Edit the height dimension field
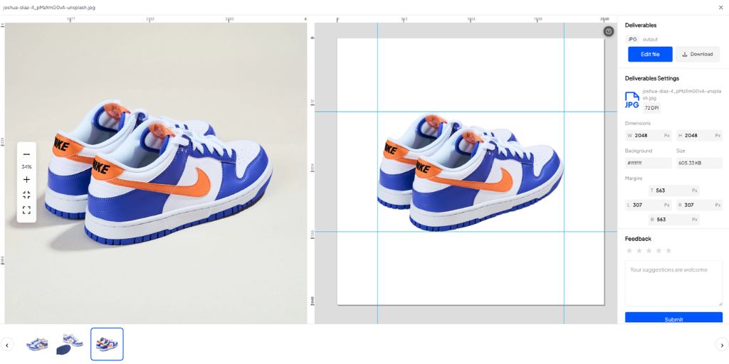This screenshot has height=364, width=729. tap(699, 136)
